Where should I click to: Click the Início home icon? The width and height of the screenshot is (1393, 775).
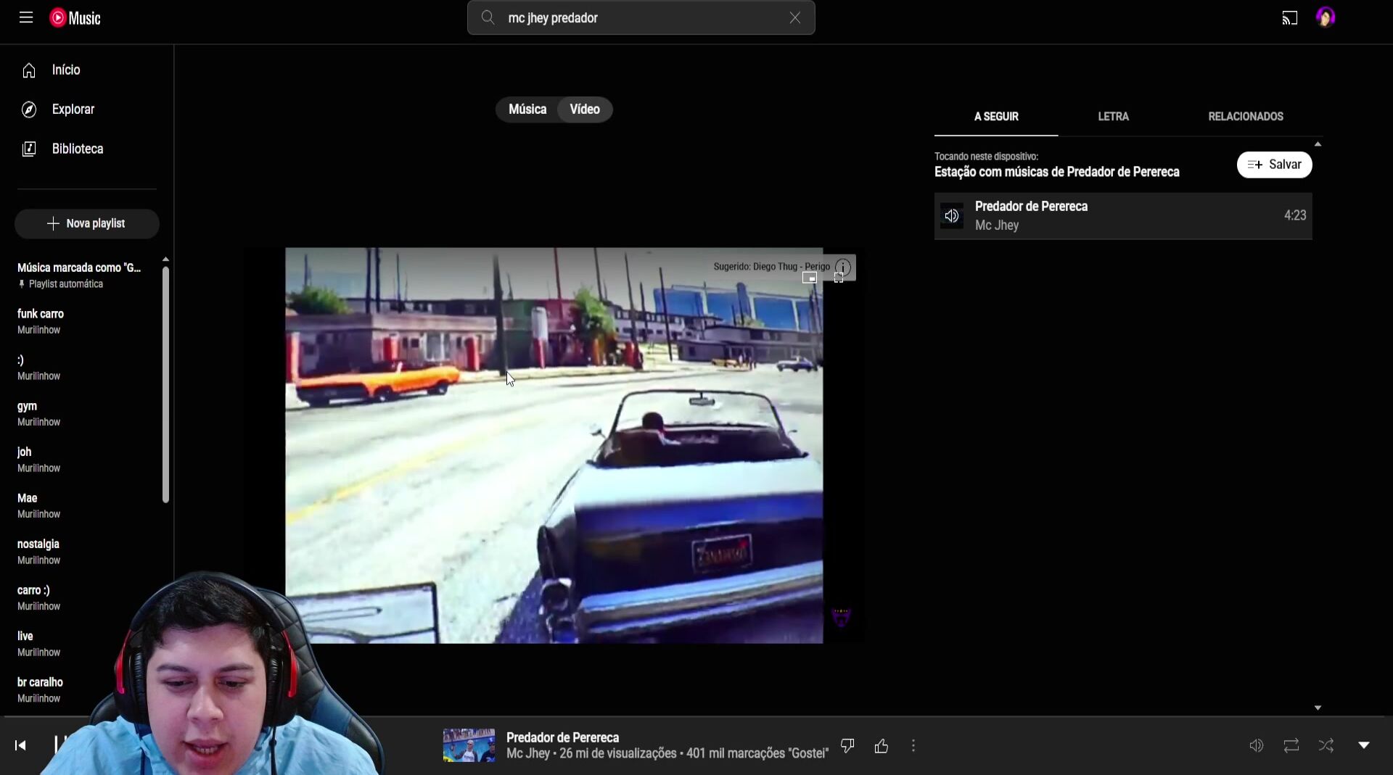tap(29, 70)
